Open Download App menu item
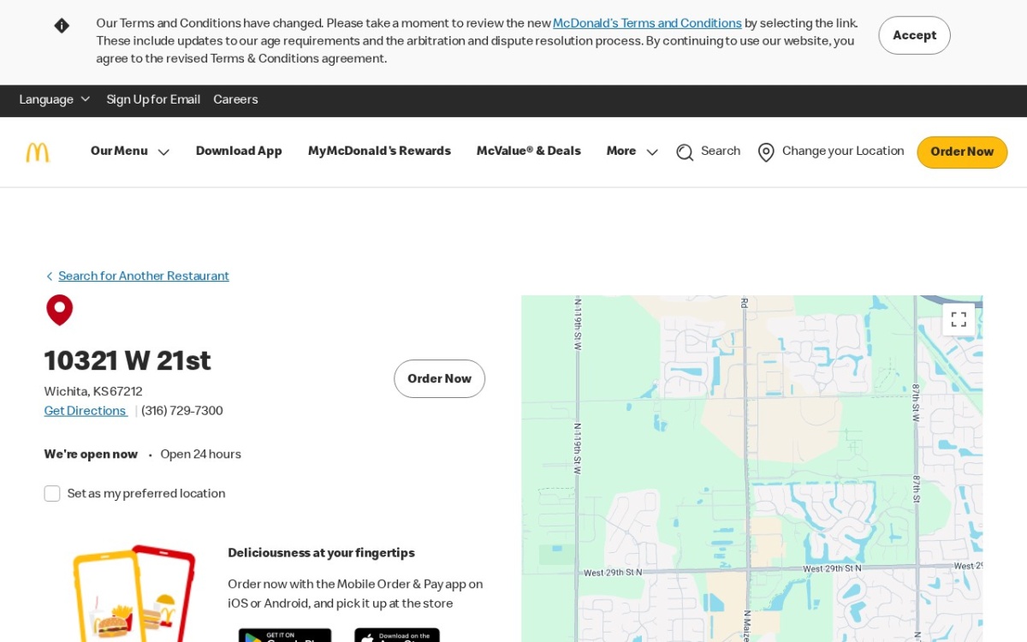Screen dimensions: 1027x642 239,152
